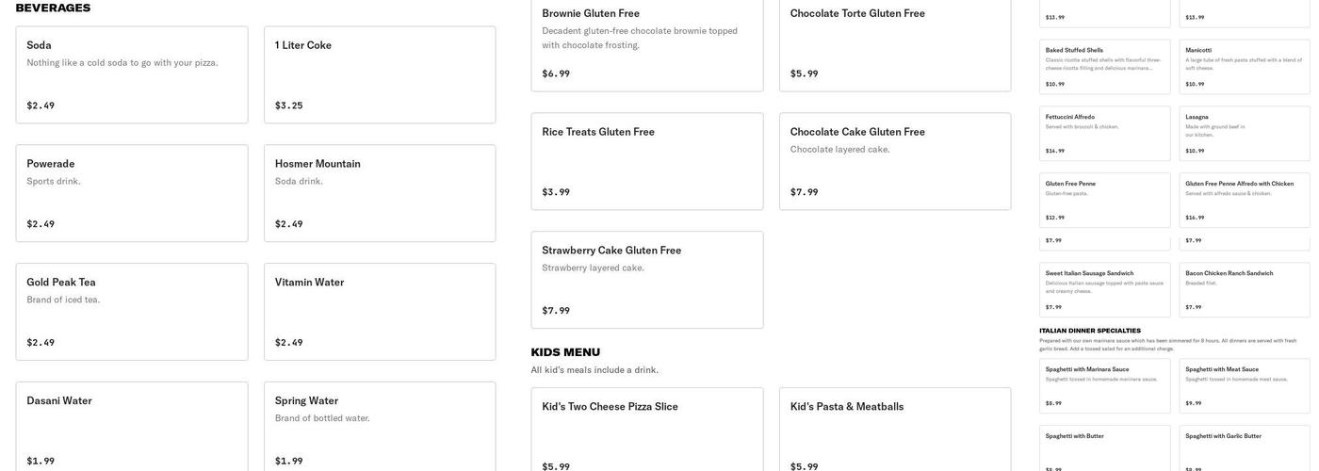Select the Hosmer Mountain soda drink

tap(380, 193)
